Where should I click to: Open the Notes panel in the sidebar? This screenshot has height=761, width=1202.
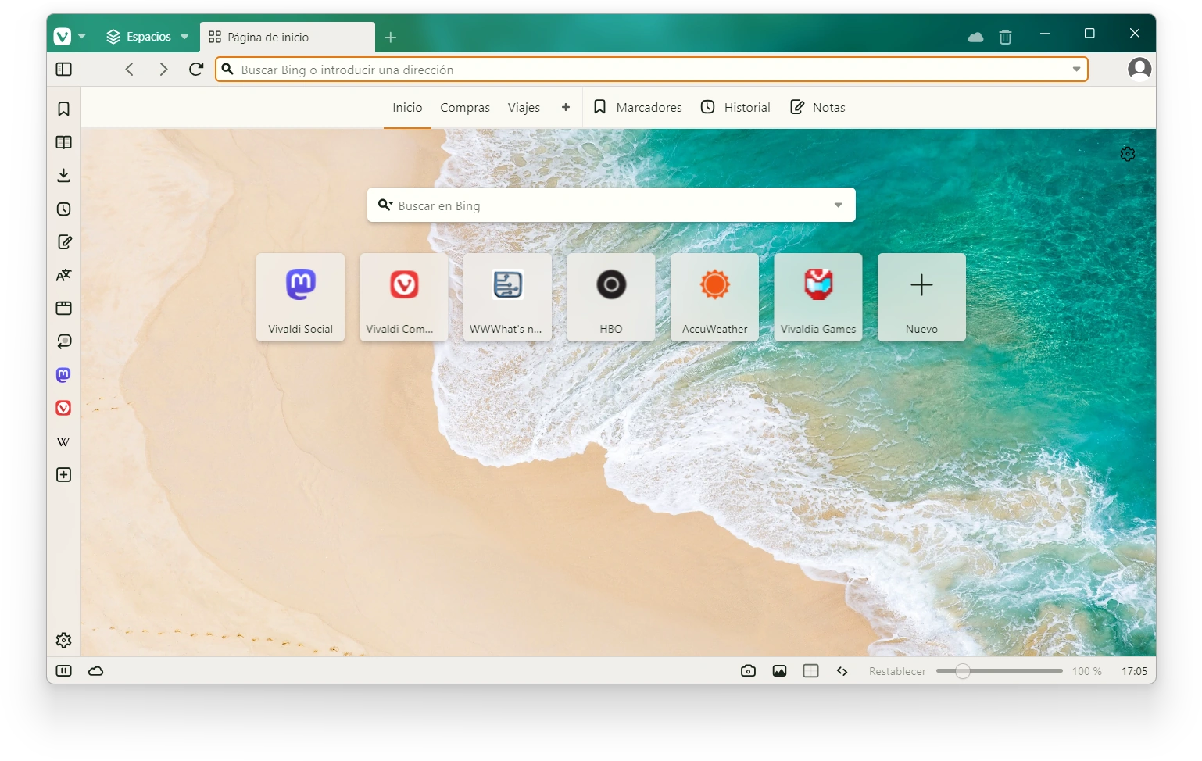[x=64, y=242]
